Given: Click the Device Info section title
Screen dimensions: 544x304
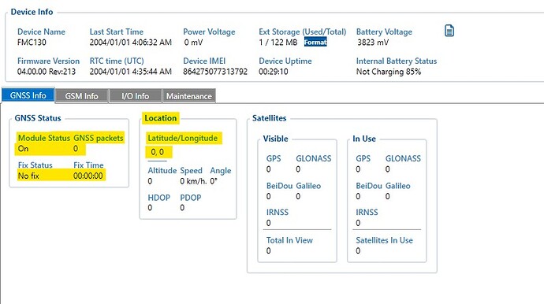Looking at the screenshot, I should tap(32, 12).
